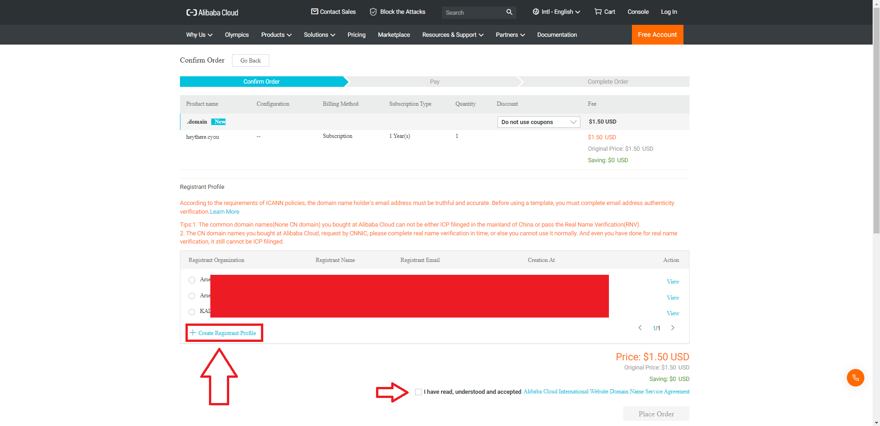880x426 pixels.
Task: Click the search magnifier icon
Action: [509, 12]
